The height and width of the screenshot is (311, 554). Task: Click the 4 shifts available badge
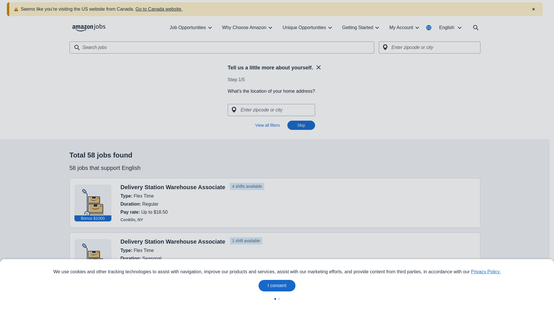tap(247, 186)
